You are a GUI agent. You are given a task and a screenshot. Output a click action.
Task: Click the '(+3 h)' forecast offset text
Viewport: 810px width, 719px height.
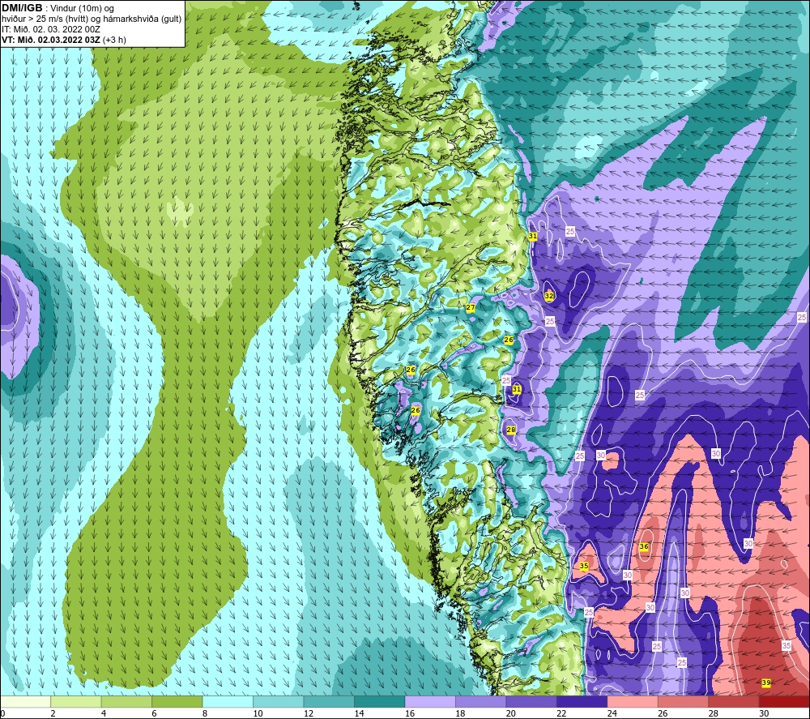click(x=114, y=40)
